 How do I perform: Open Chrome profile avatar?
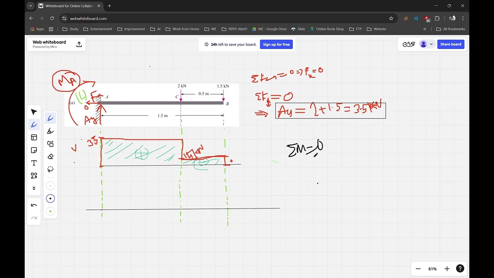click(452, 19)
